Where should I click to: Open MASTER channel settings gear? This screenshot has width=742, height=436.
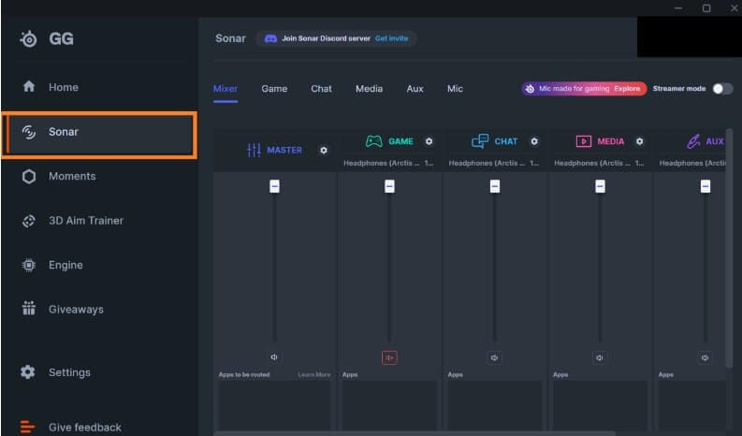324,150
